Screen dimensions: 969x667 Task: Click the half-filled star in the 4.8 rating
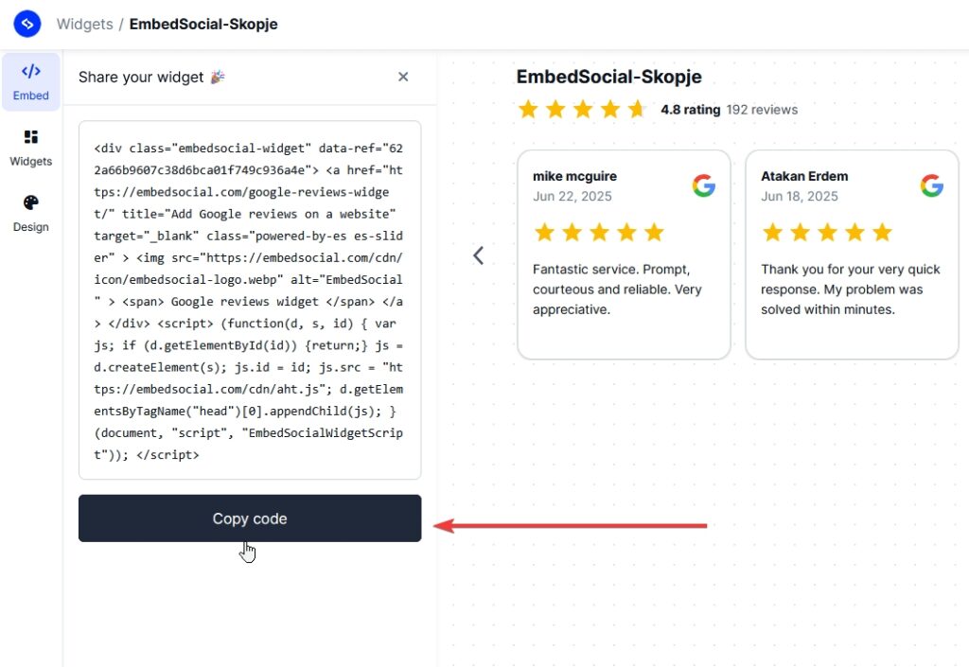click(x=636, y=109)
